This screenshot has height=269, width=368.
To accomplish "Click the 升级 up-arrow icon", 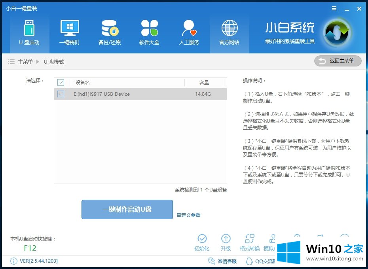I will tap(226, 239).
